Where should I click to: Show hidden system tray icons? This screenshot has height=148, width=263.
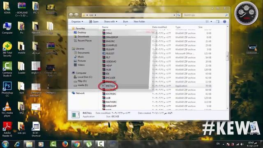point(223,144)
